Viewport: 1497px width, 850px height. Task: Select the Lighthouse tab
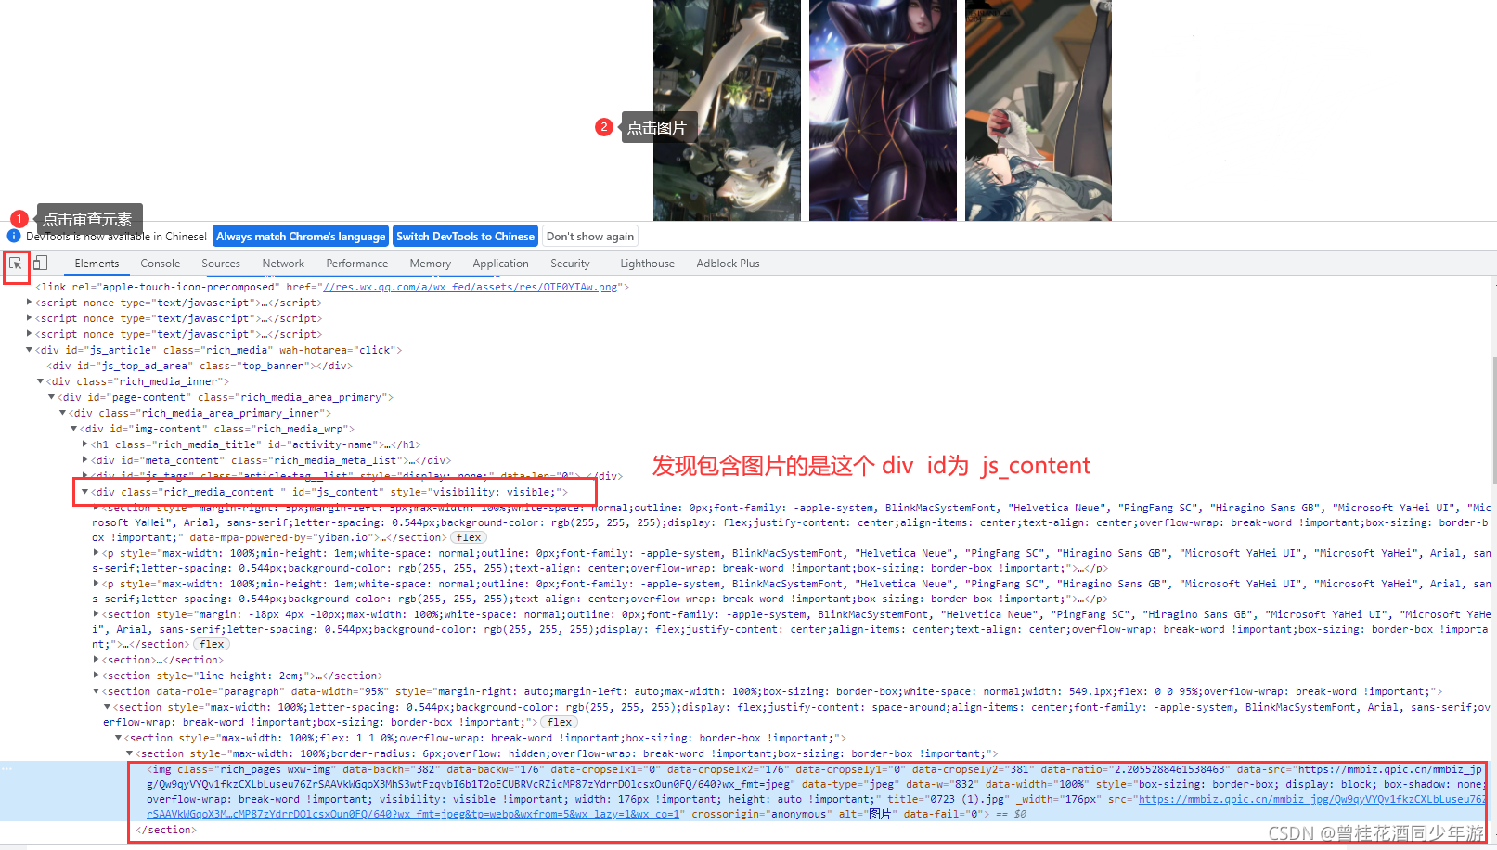(647, 264)
